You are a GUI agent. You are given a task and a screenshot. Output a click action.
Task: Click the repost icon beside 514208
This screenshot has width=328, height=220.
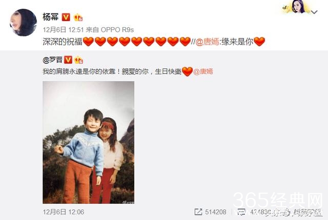coord(198,212)
